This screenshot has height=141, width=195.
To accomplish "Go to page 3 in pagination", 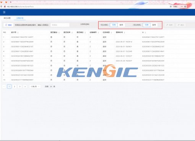I will coord(20,87).
